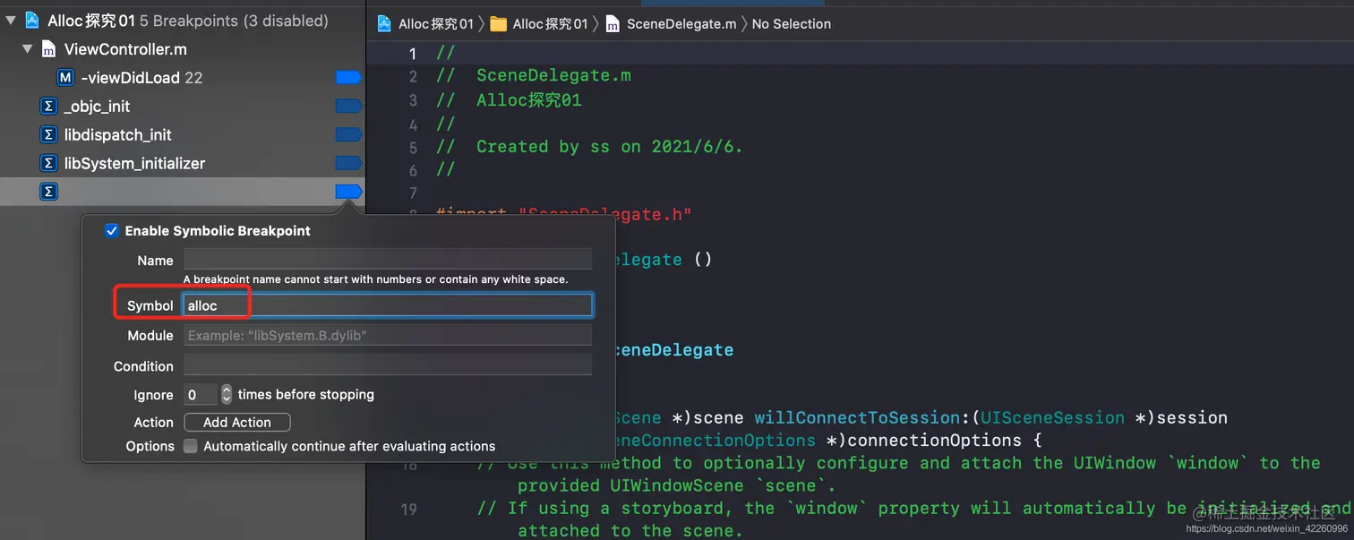
Task: Click the Symbol field containing alloc
Action: pyautogui.click(x=388, y=305)
